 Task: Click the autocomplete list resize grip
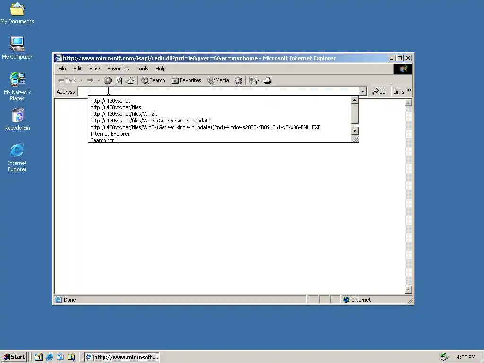click(355, 139)
